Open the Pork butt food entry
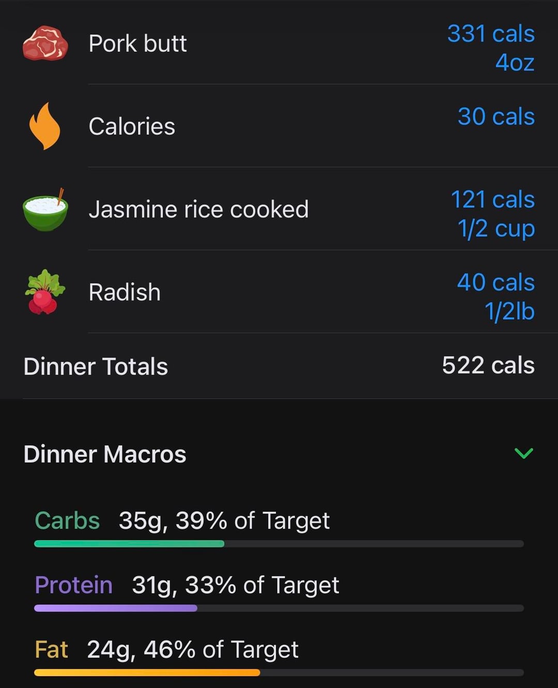 137,43
